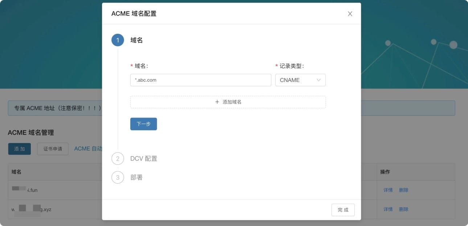Image resolution: width=468 pixels, height=226 pixels.
Task: View 详情 for the g.xyz domain
Action: tap(388, 209)
